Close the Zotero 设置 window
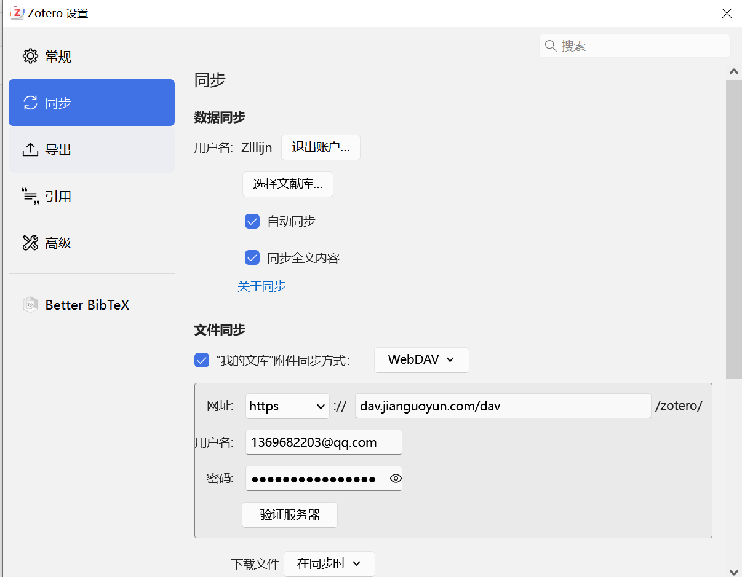Screen dimensions: 742x577 click(x=727, y=13)
